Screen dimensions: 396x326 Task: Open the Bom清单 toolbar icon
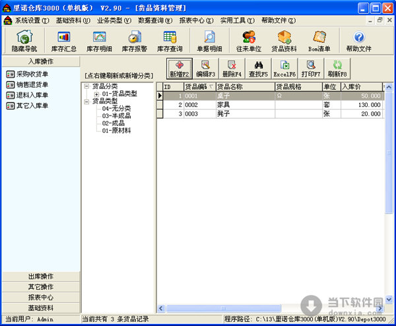coord(319,41)
